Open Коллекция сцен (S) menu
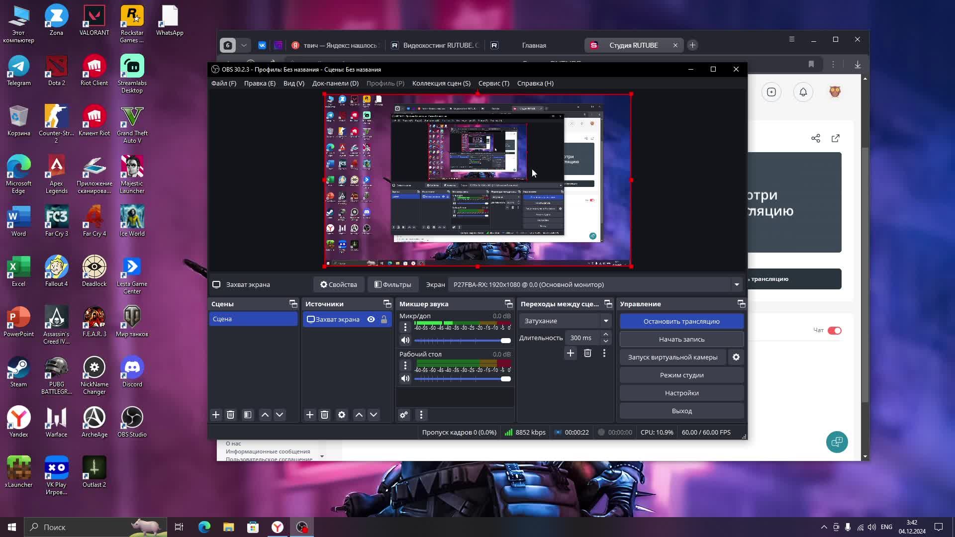The height and width of the screenshot is (537, 955). coord(441,83)
